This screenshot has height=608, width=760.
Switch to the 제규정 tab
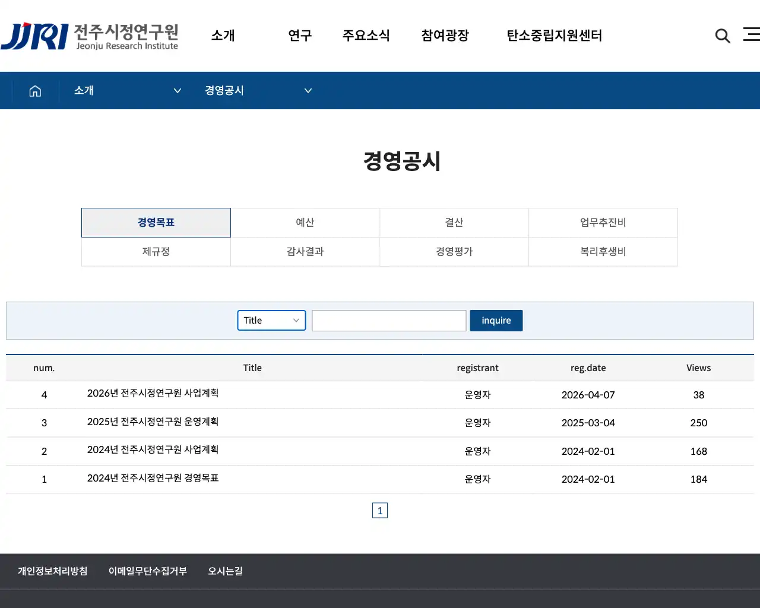tap(156, 252)
